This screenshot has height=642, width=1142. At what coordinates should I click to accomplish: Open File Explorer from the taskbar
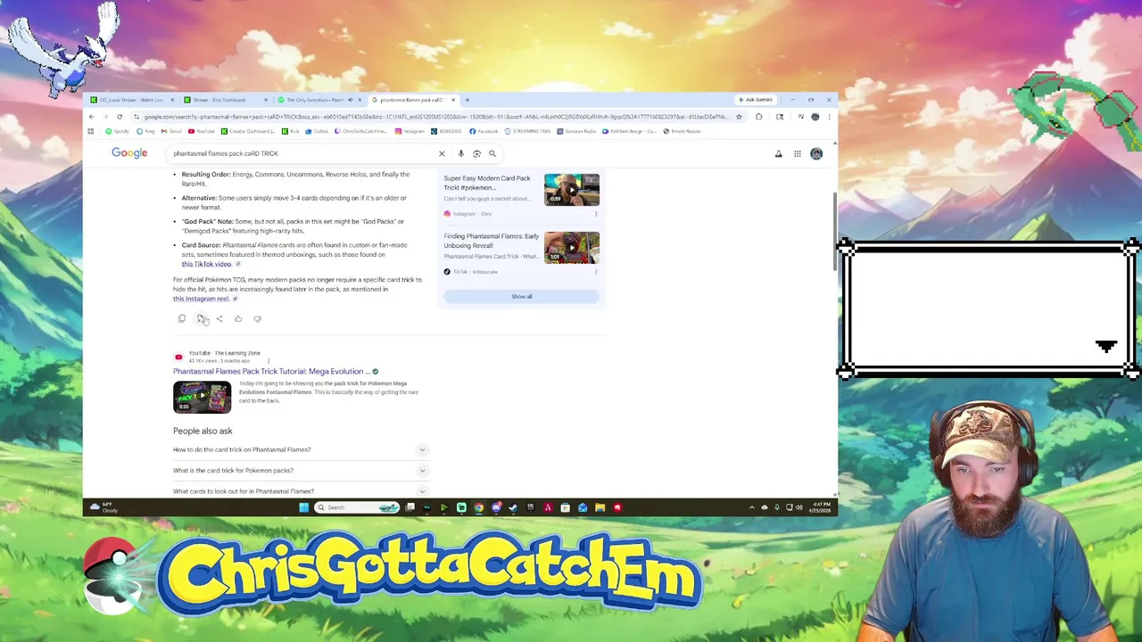coord(600,507)
